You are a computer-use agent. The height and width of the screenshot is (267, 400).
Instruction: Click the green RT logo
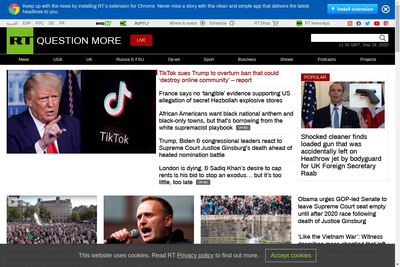point(20,41)
